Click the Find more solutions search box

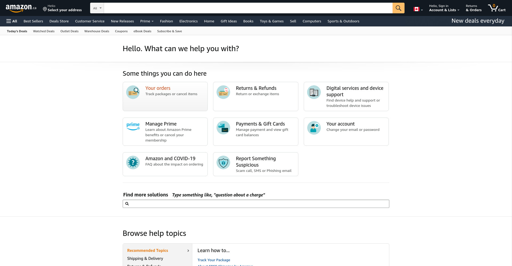pyautogui.click(x=256, y=204)
